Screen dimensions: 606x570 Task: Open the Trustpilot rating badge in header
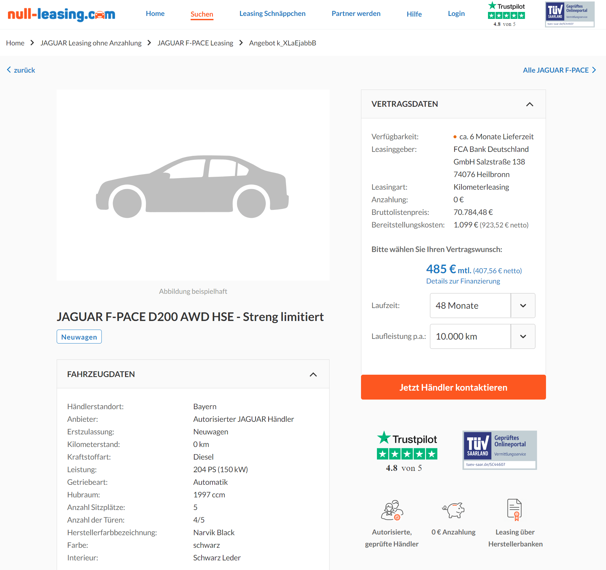click(x=506, y=14)
